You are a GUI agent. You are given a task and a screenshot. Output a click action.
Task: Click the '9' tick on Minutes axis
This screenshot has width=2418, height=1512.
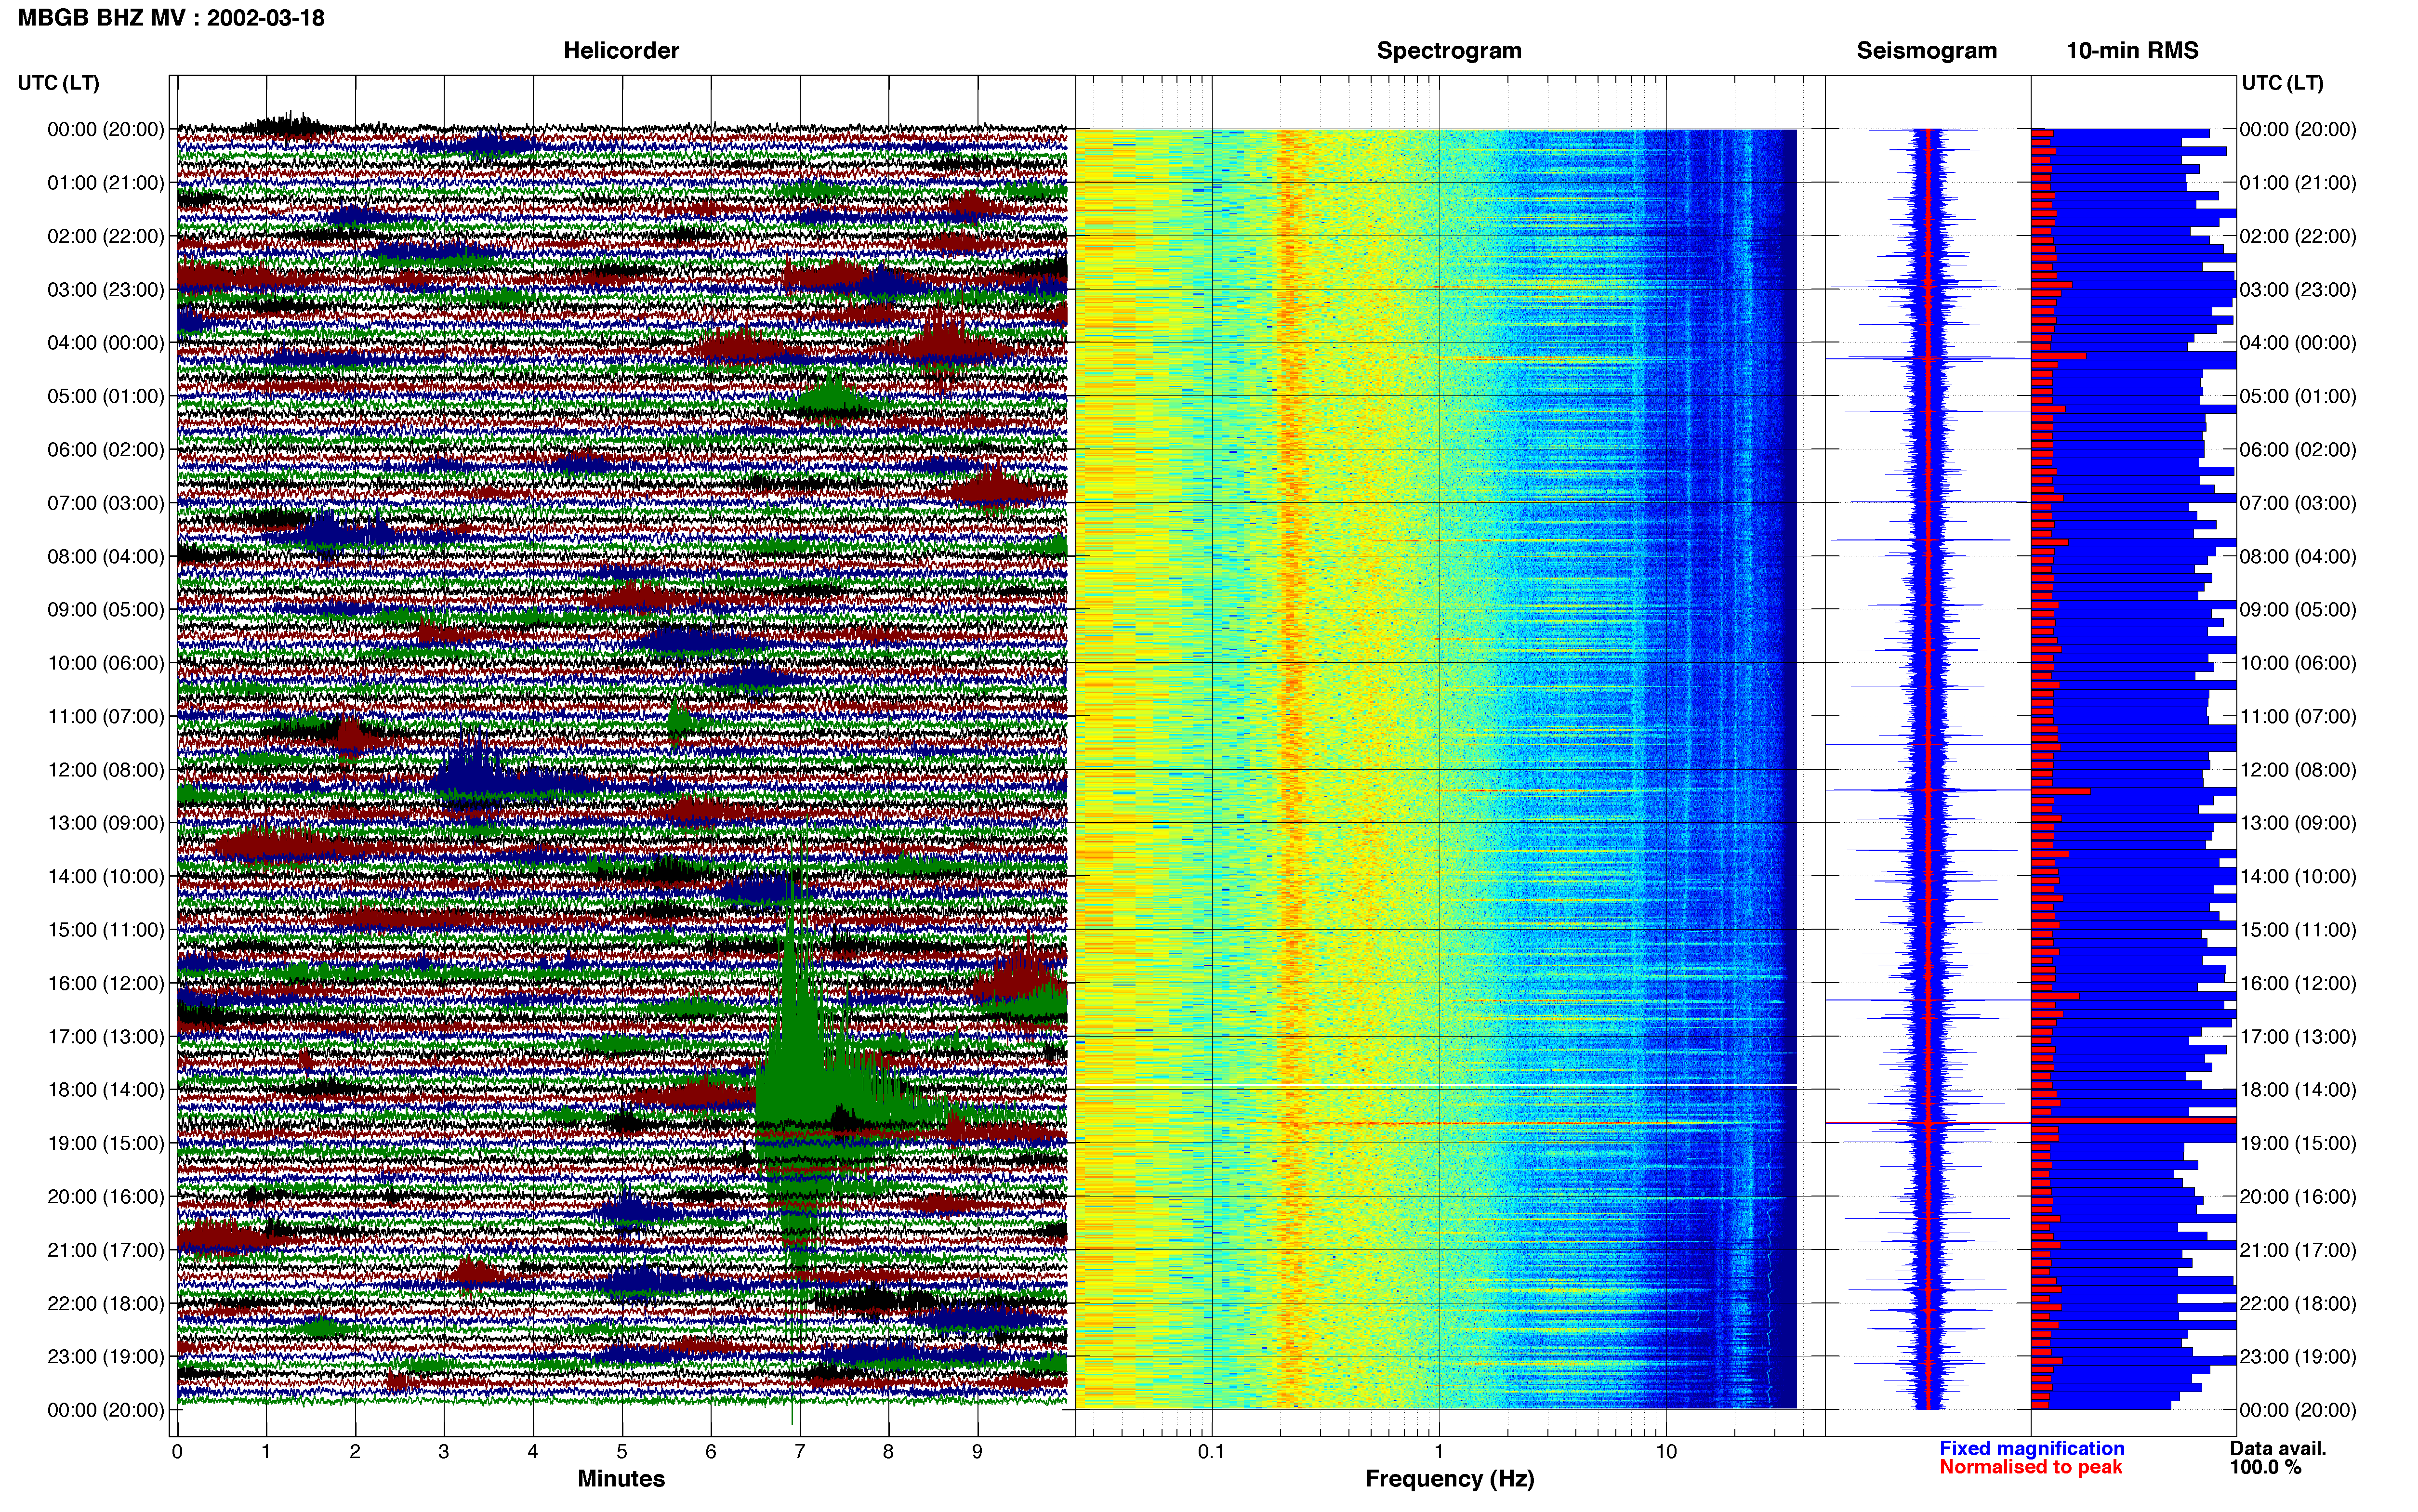coord(977,1452)
